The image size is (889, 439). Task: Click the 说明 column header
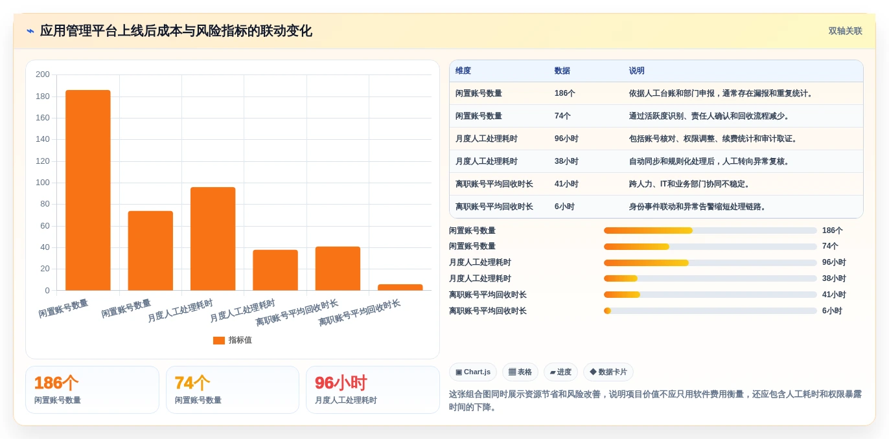(x=637, y=71)
